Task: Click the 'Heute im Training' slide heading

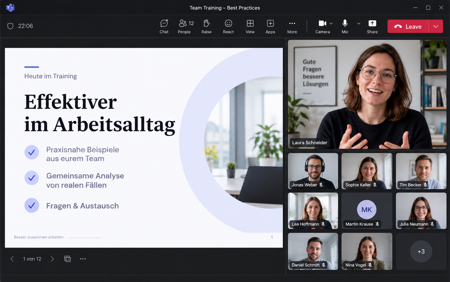Action: pos(51,76)
